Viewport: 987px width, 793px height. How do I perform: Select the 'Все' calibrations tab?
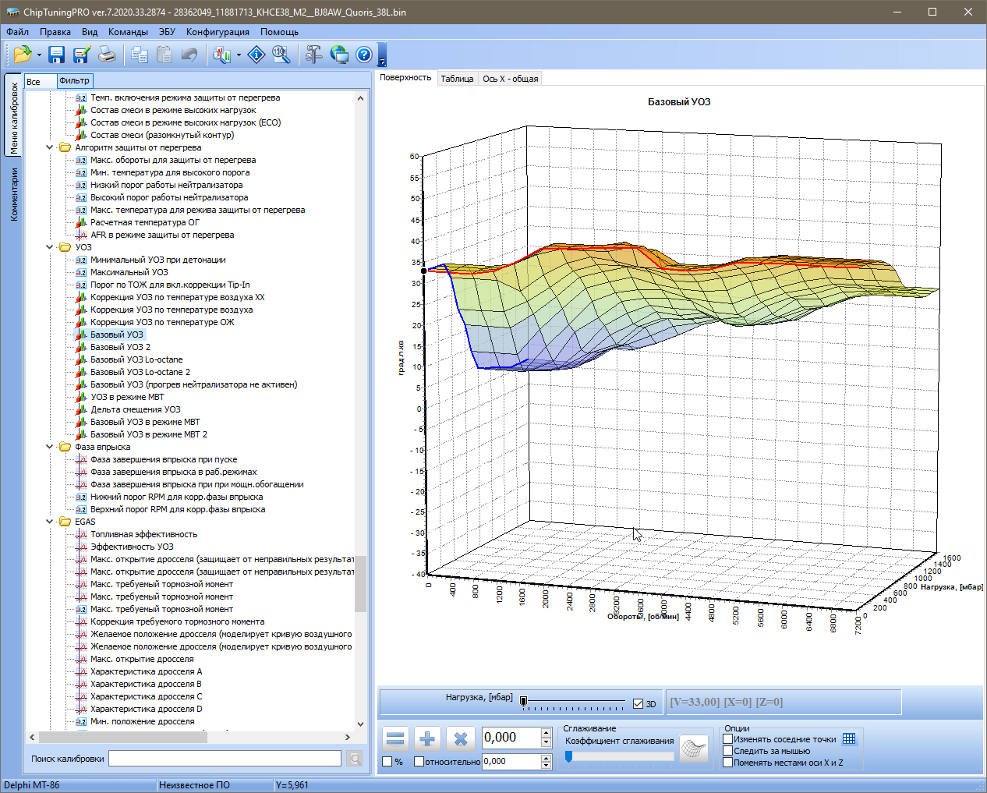pos(40,81)
